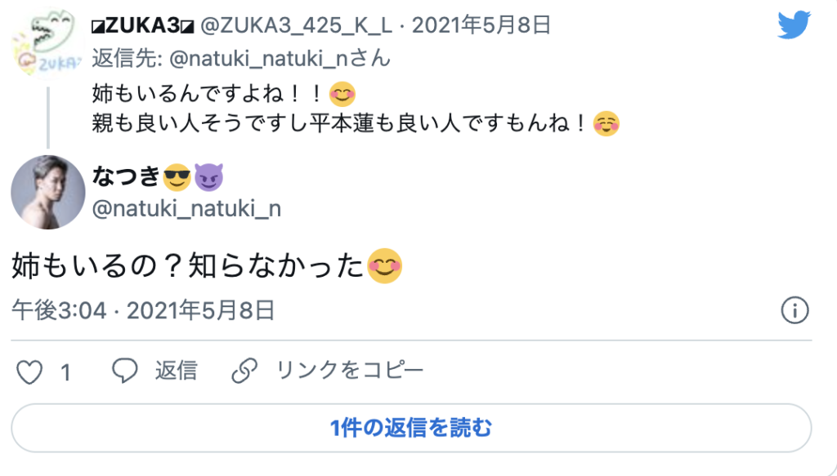Click the Twitter bird logo
Screen dimensions: 837x476
pos(794,24)
